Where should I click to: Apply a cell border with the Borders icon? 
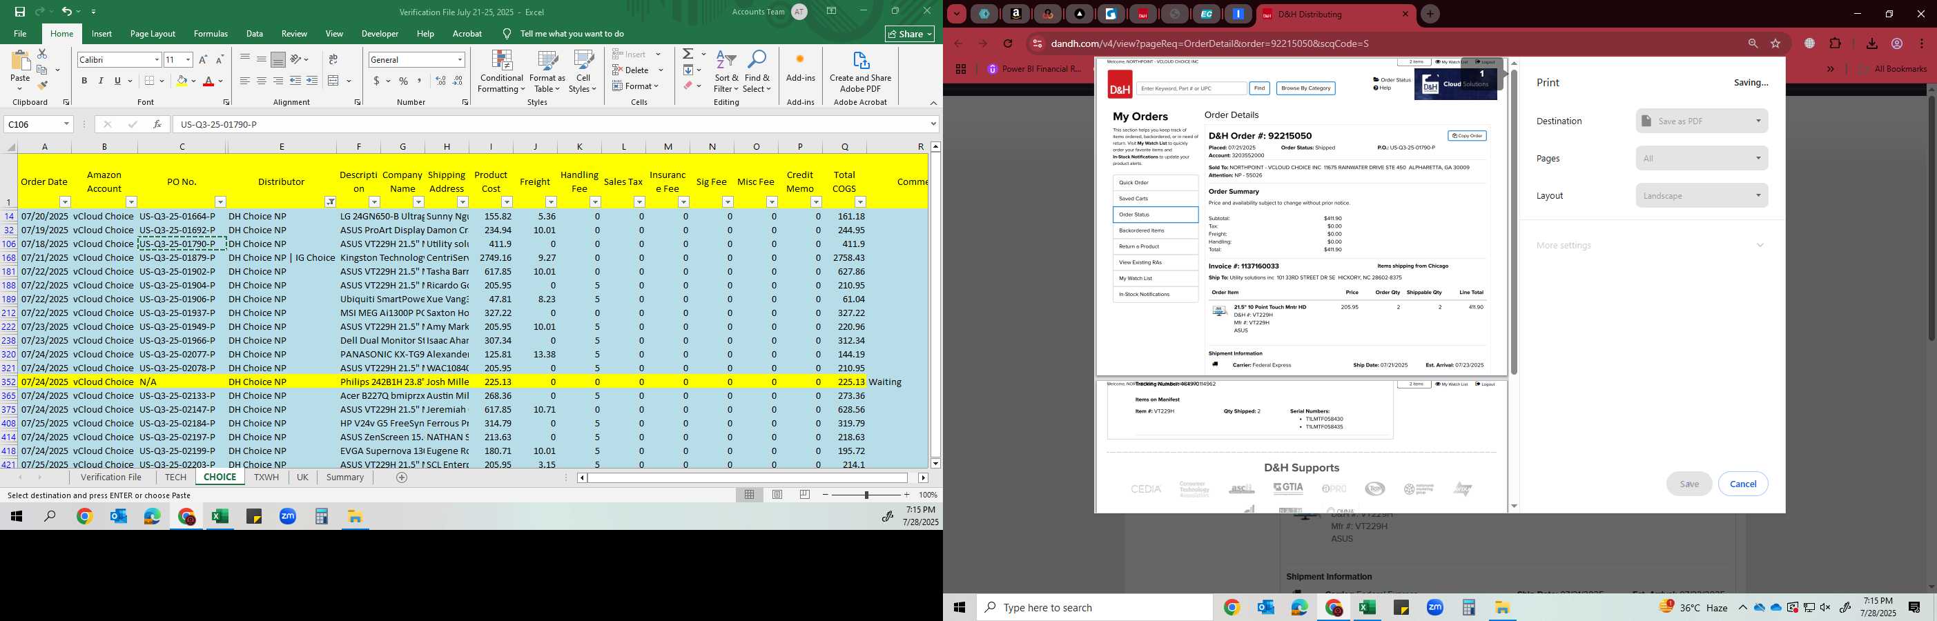pyautogui.click(x=150, y=81)
